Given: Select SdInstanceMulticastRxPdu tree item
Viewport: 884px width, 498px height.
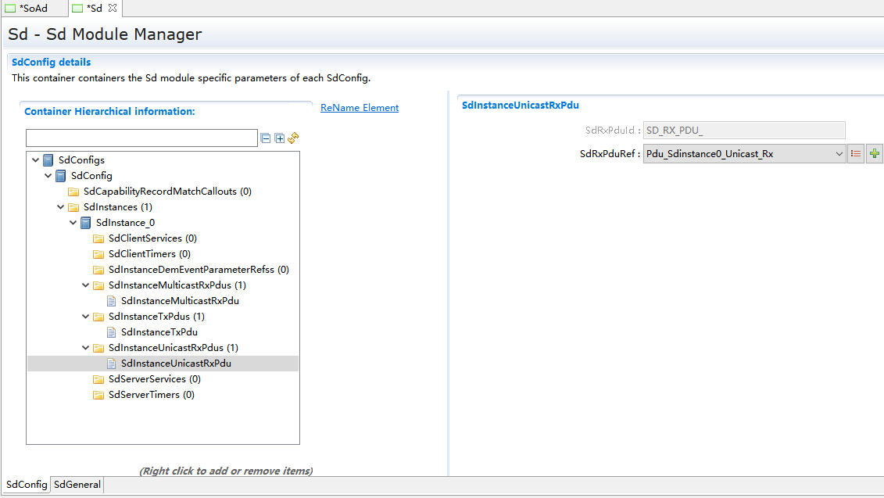Looking at the screenshot, I should 180,301.
